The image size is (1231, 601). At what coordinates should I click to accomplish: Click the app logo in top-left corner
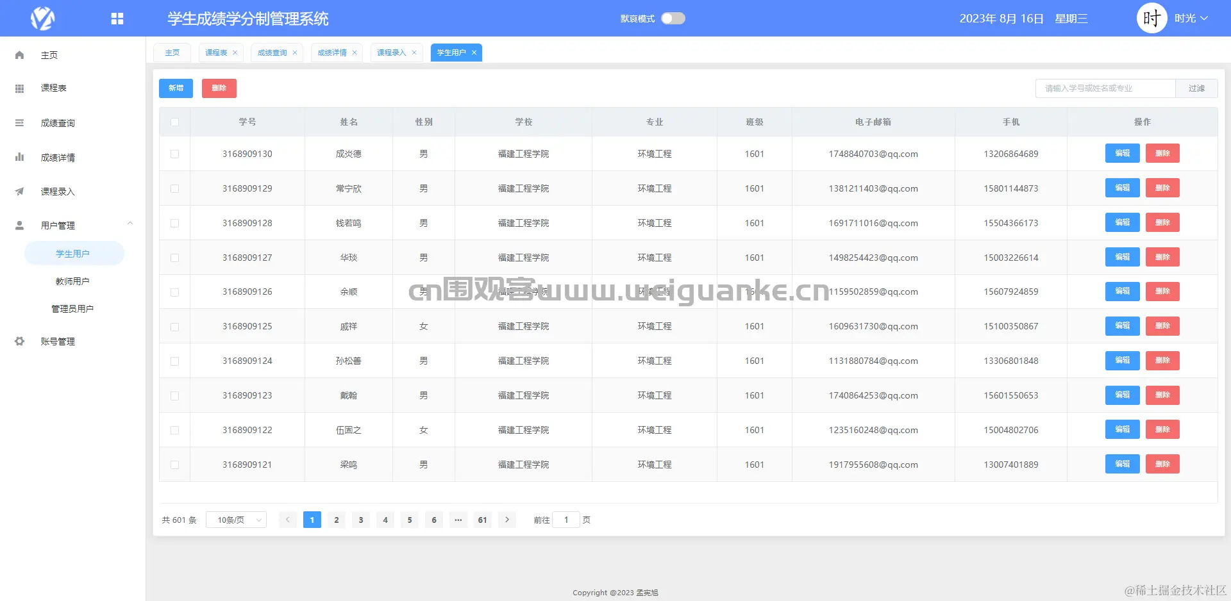tap(43, 19)
